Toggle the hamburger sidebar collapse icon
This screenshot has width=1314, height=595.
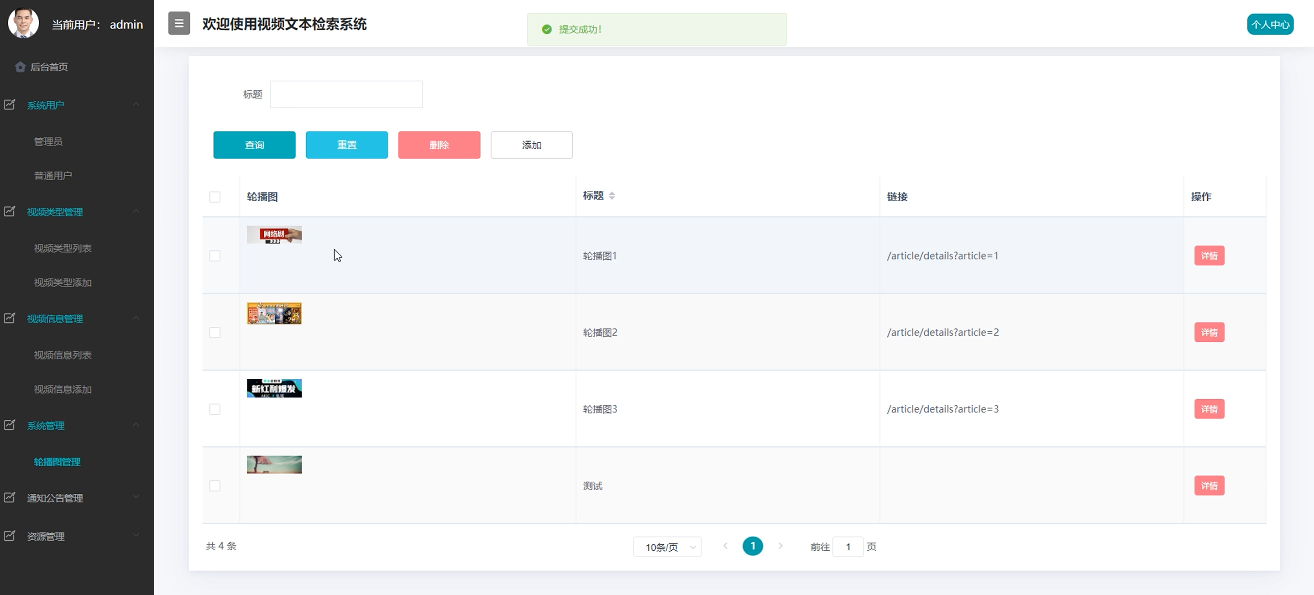[179, 23]
